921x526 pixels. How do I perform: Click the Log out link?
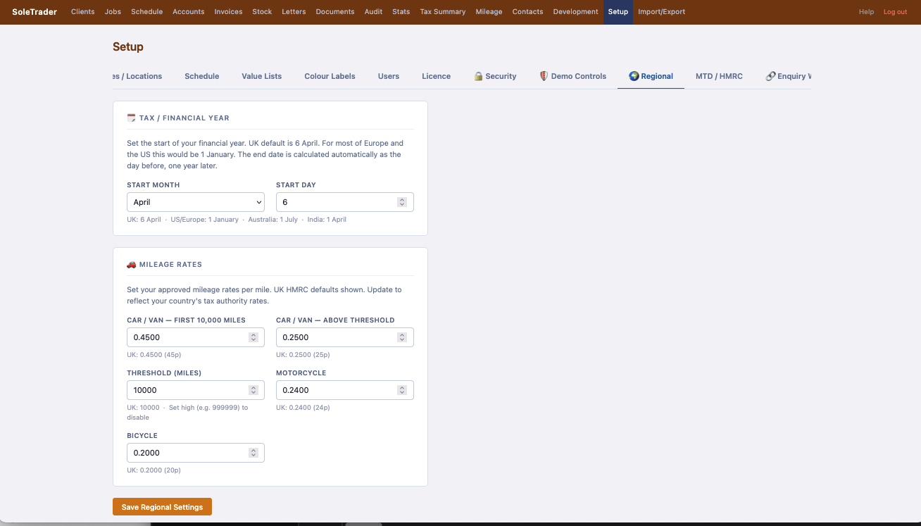(x=895, y=12)
